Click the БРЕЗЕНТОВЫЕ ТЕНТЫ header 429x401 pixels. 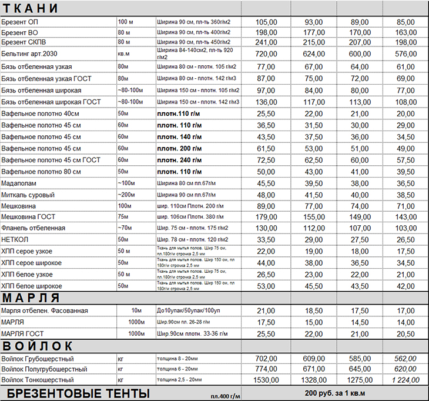[78, 393]
